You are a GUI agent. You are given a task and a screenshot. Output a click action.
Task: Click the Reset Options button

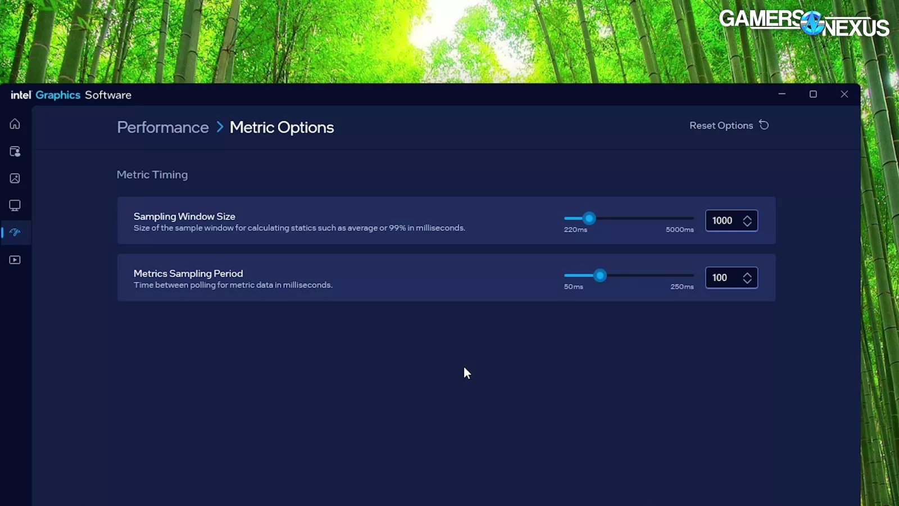(721, 125)
